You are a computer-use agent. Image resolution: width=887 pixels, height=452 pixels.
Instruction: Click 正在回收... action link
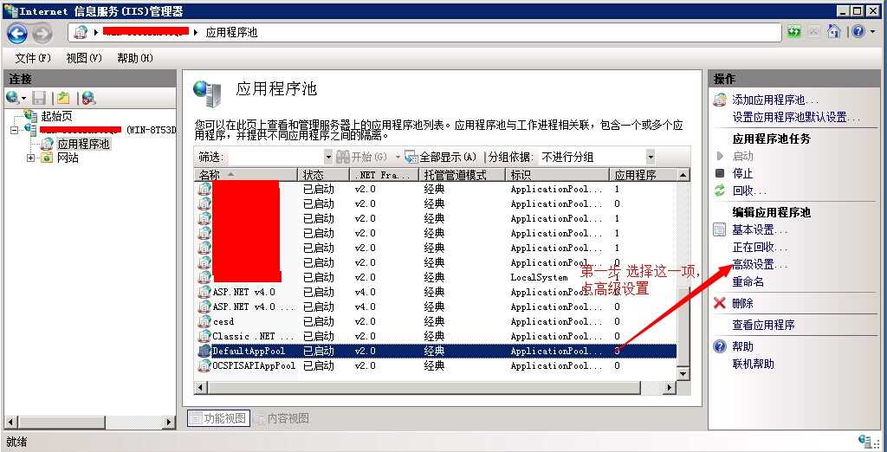pos(760,247)
